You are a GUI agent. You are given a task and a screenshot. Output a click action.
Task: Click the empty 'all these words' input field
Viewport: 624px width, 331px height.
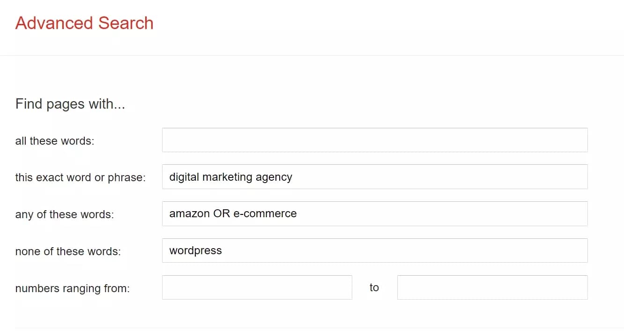375,140
